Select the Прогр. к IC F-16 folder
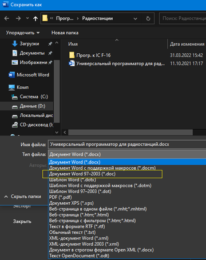The width and height of the screenshot is (206, 260). click(93, 55)
